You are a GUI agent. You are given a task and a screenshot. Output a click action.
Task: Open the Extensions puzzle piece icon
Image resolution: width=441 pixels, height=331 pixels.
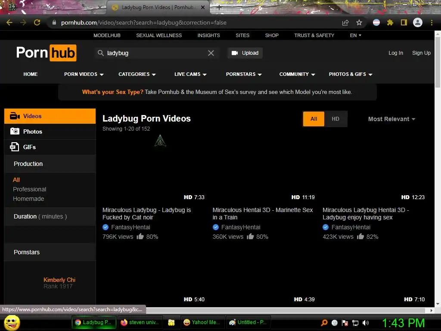(x=390, y=22)
